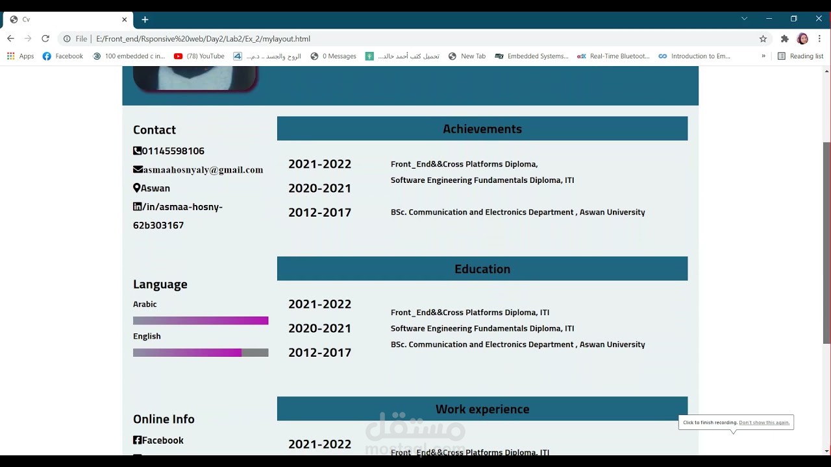Open the Facebook bookmark

[63, 56]
